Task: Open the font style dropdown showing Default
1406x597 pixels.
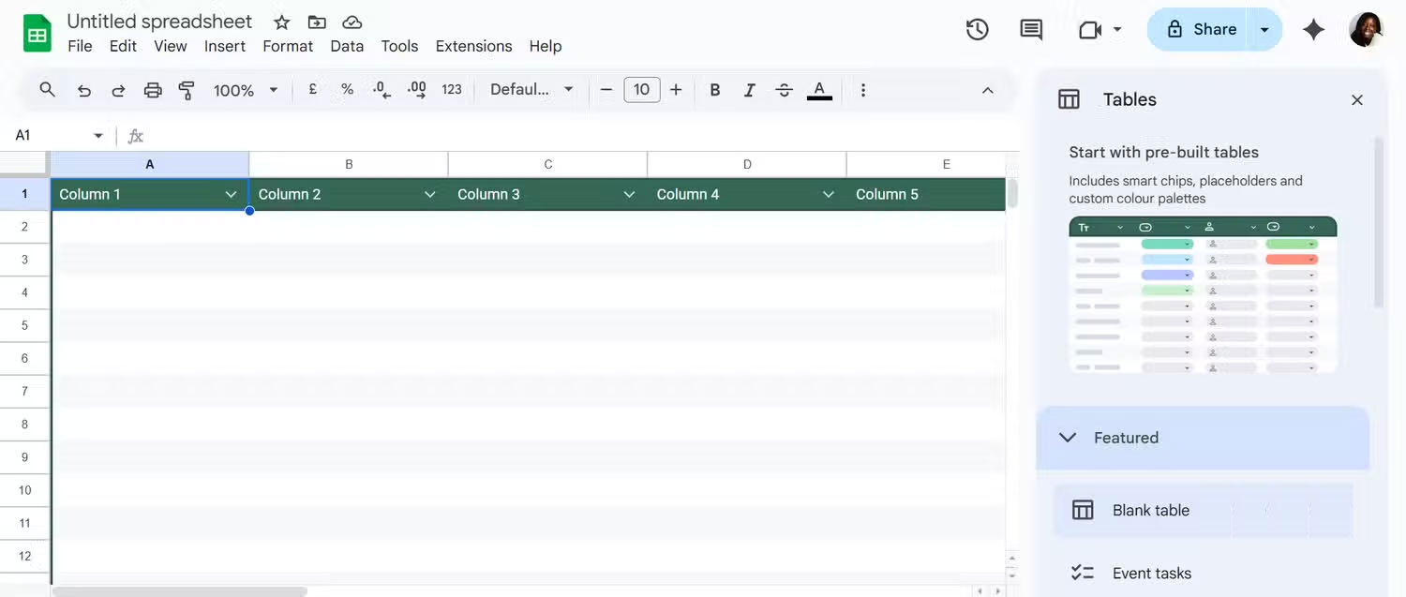Action: tap(530, 90)
